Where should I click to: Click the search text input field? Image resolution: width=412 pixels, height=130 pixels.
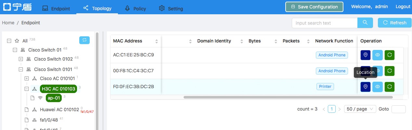point(325,23)
